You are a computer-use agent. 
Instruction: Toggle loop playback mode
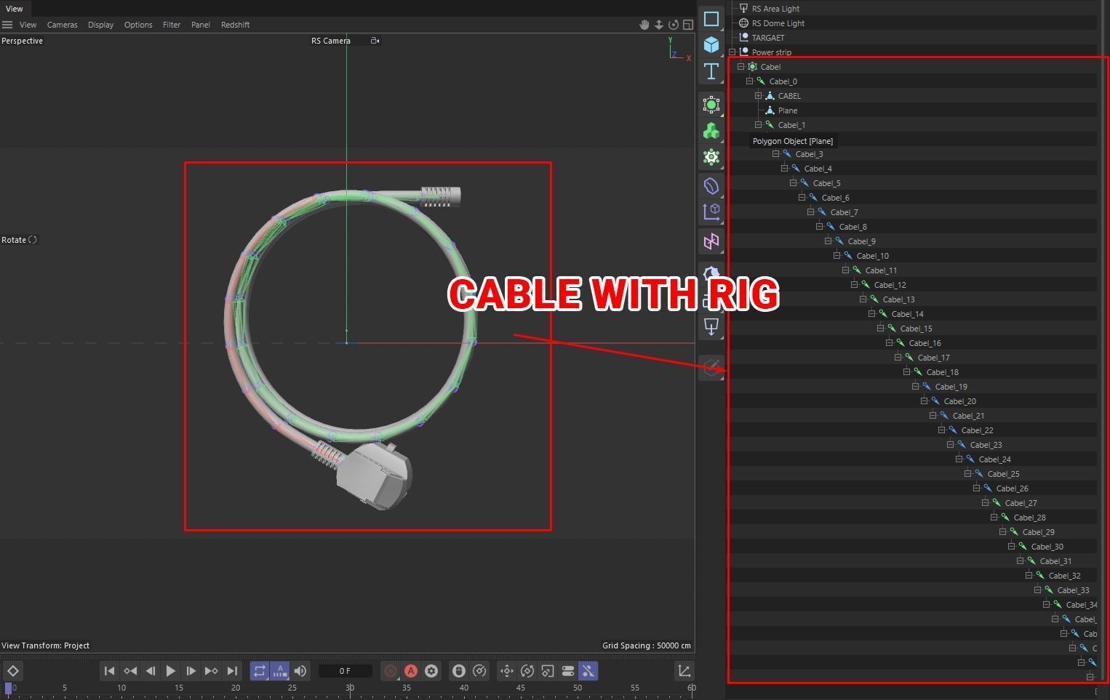260,671
